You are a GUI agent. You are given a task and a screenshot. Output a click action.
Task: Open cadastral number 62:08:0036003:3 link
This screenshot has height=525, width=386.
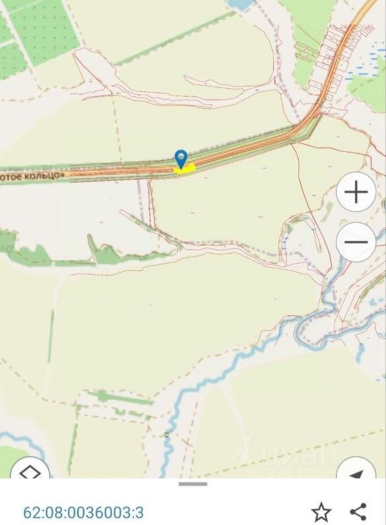[x=83, y=512]
